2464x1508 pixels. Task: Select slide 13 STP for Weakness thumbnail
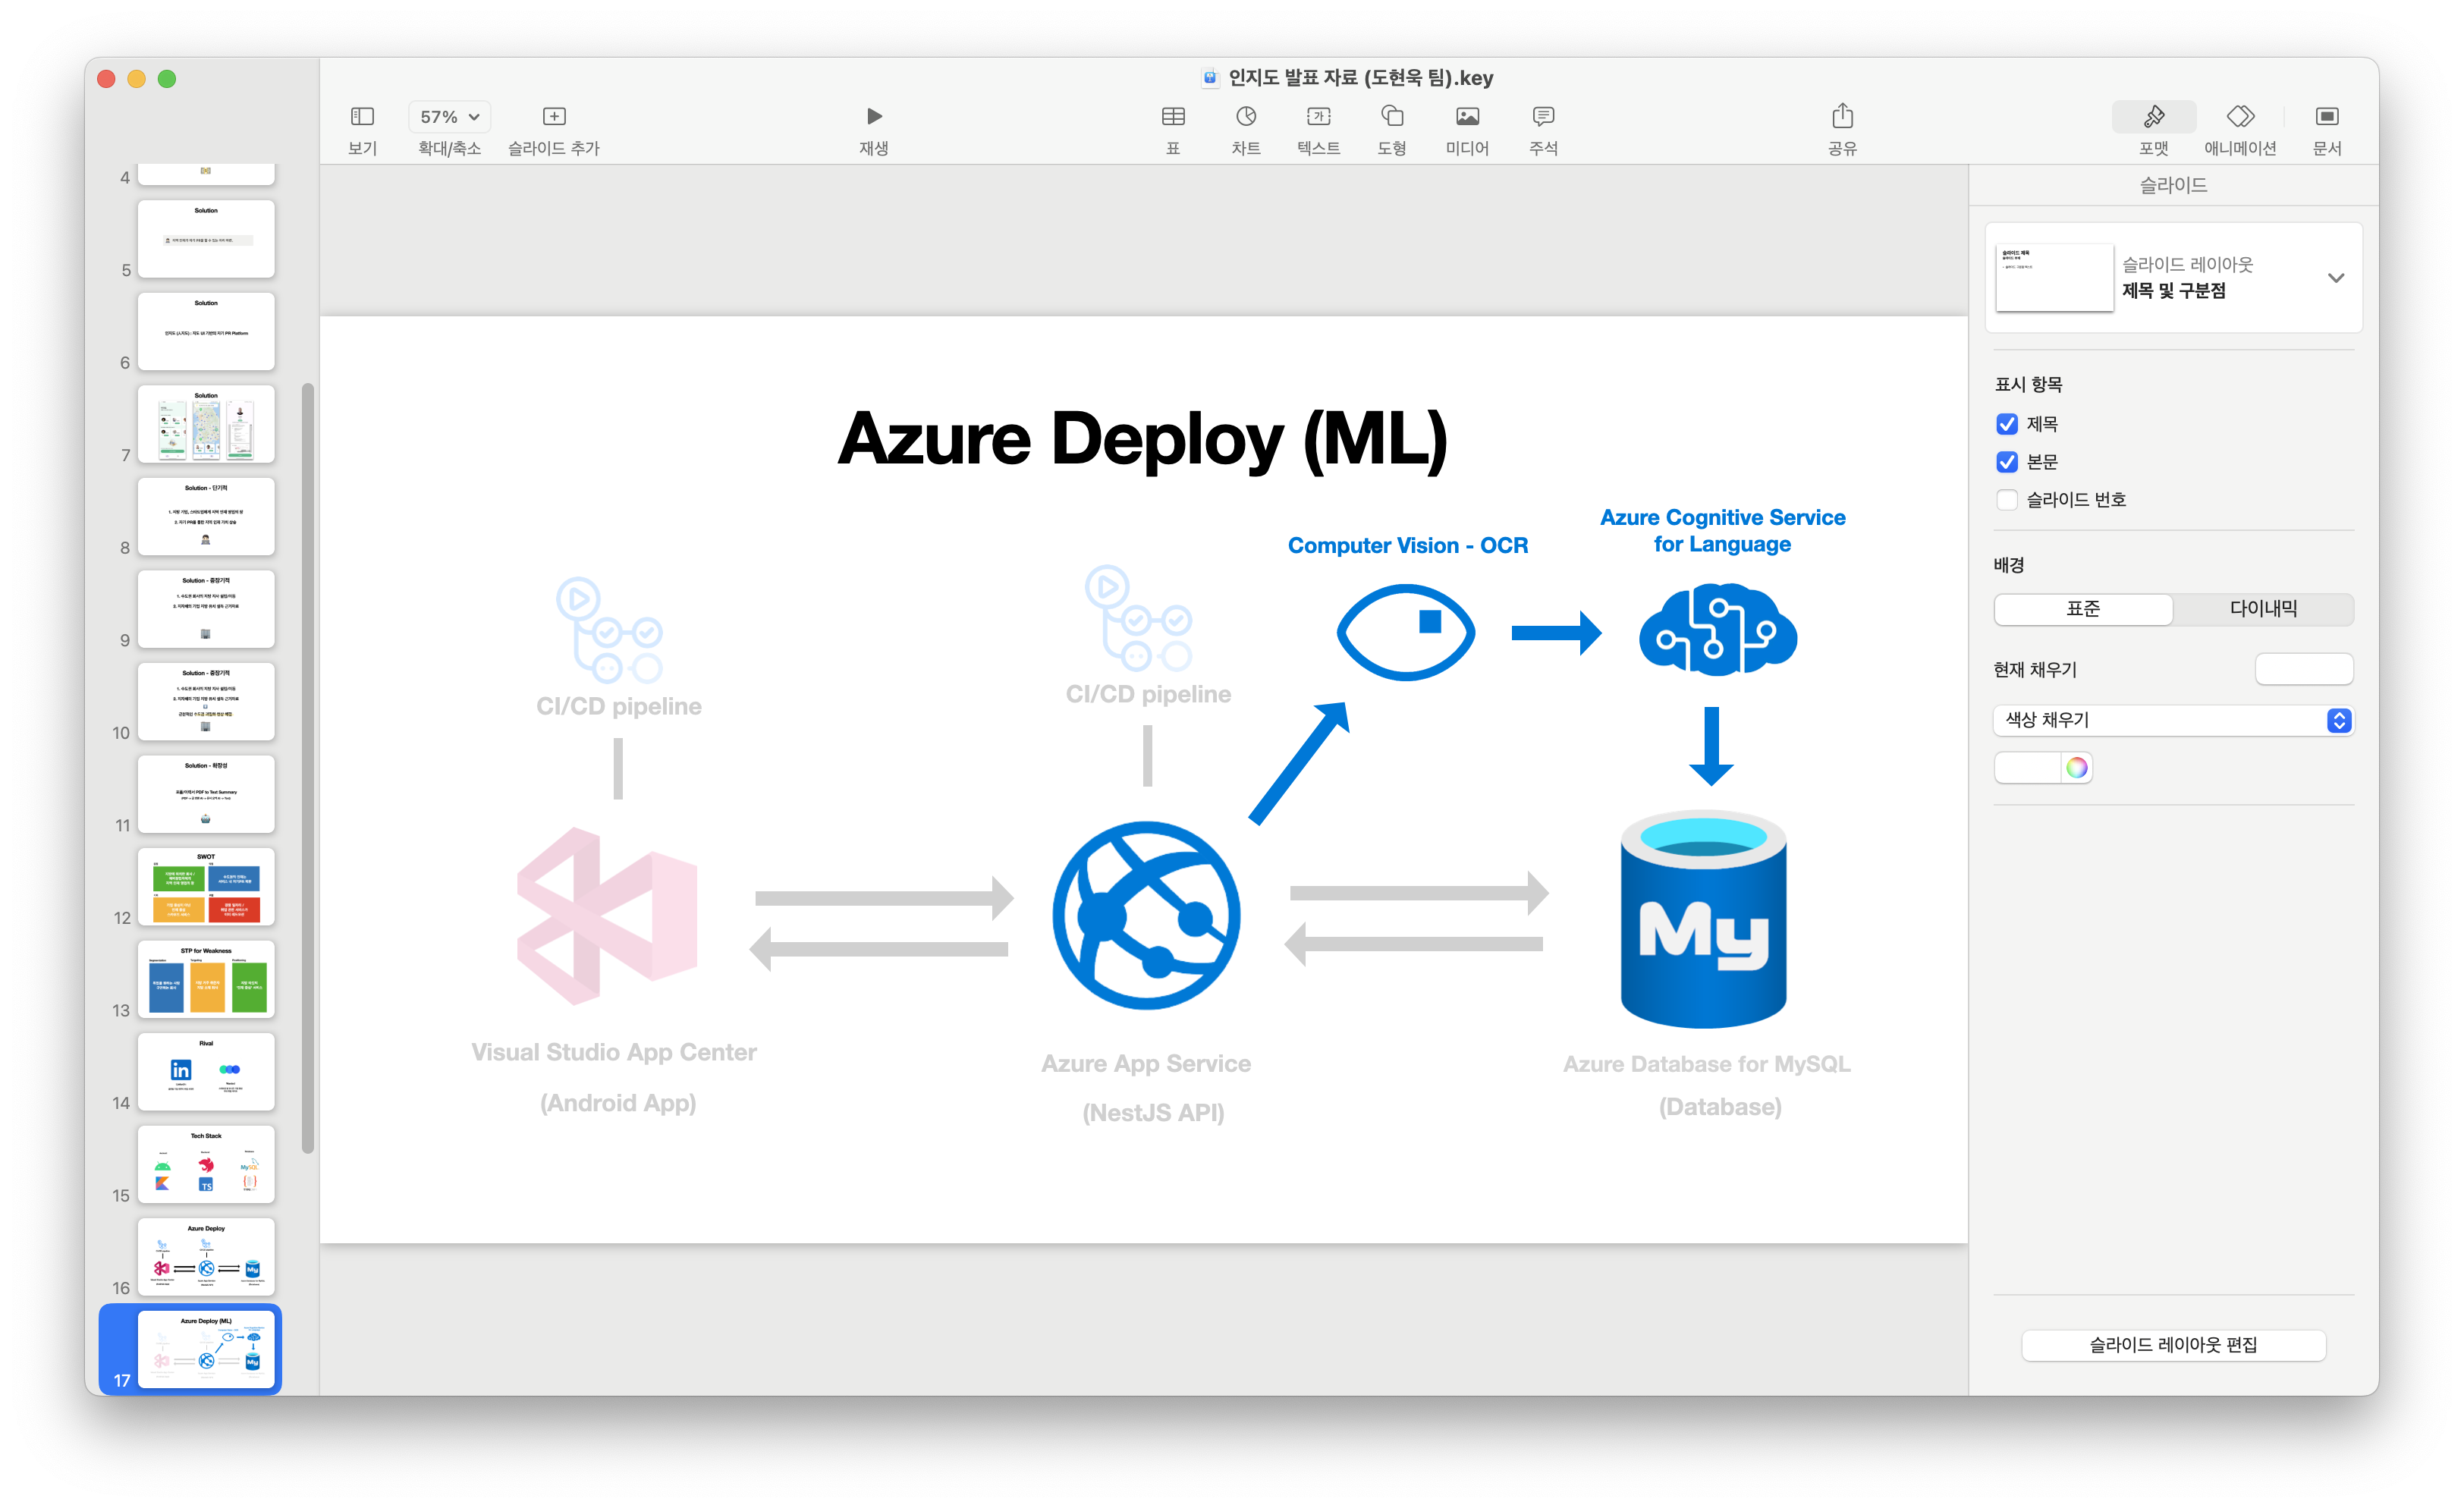(206, 979)
